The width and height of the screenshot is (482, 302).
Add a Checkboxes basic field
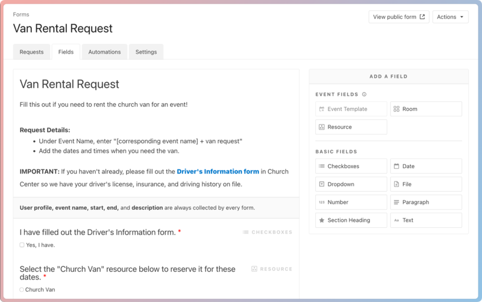pos(351,166)
